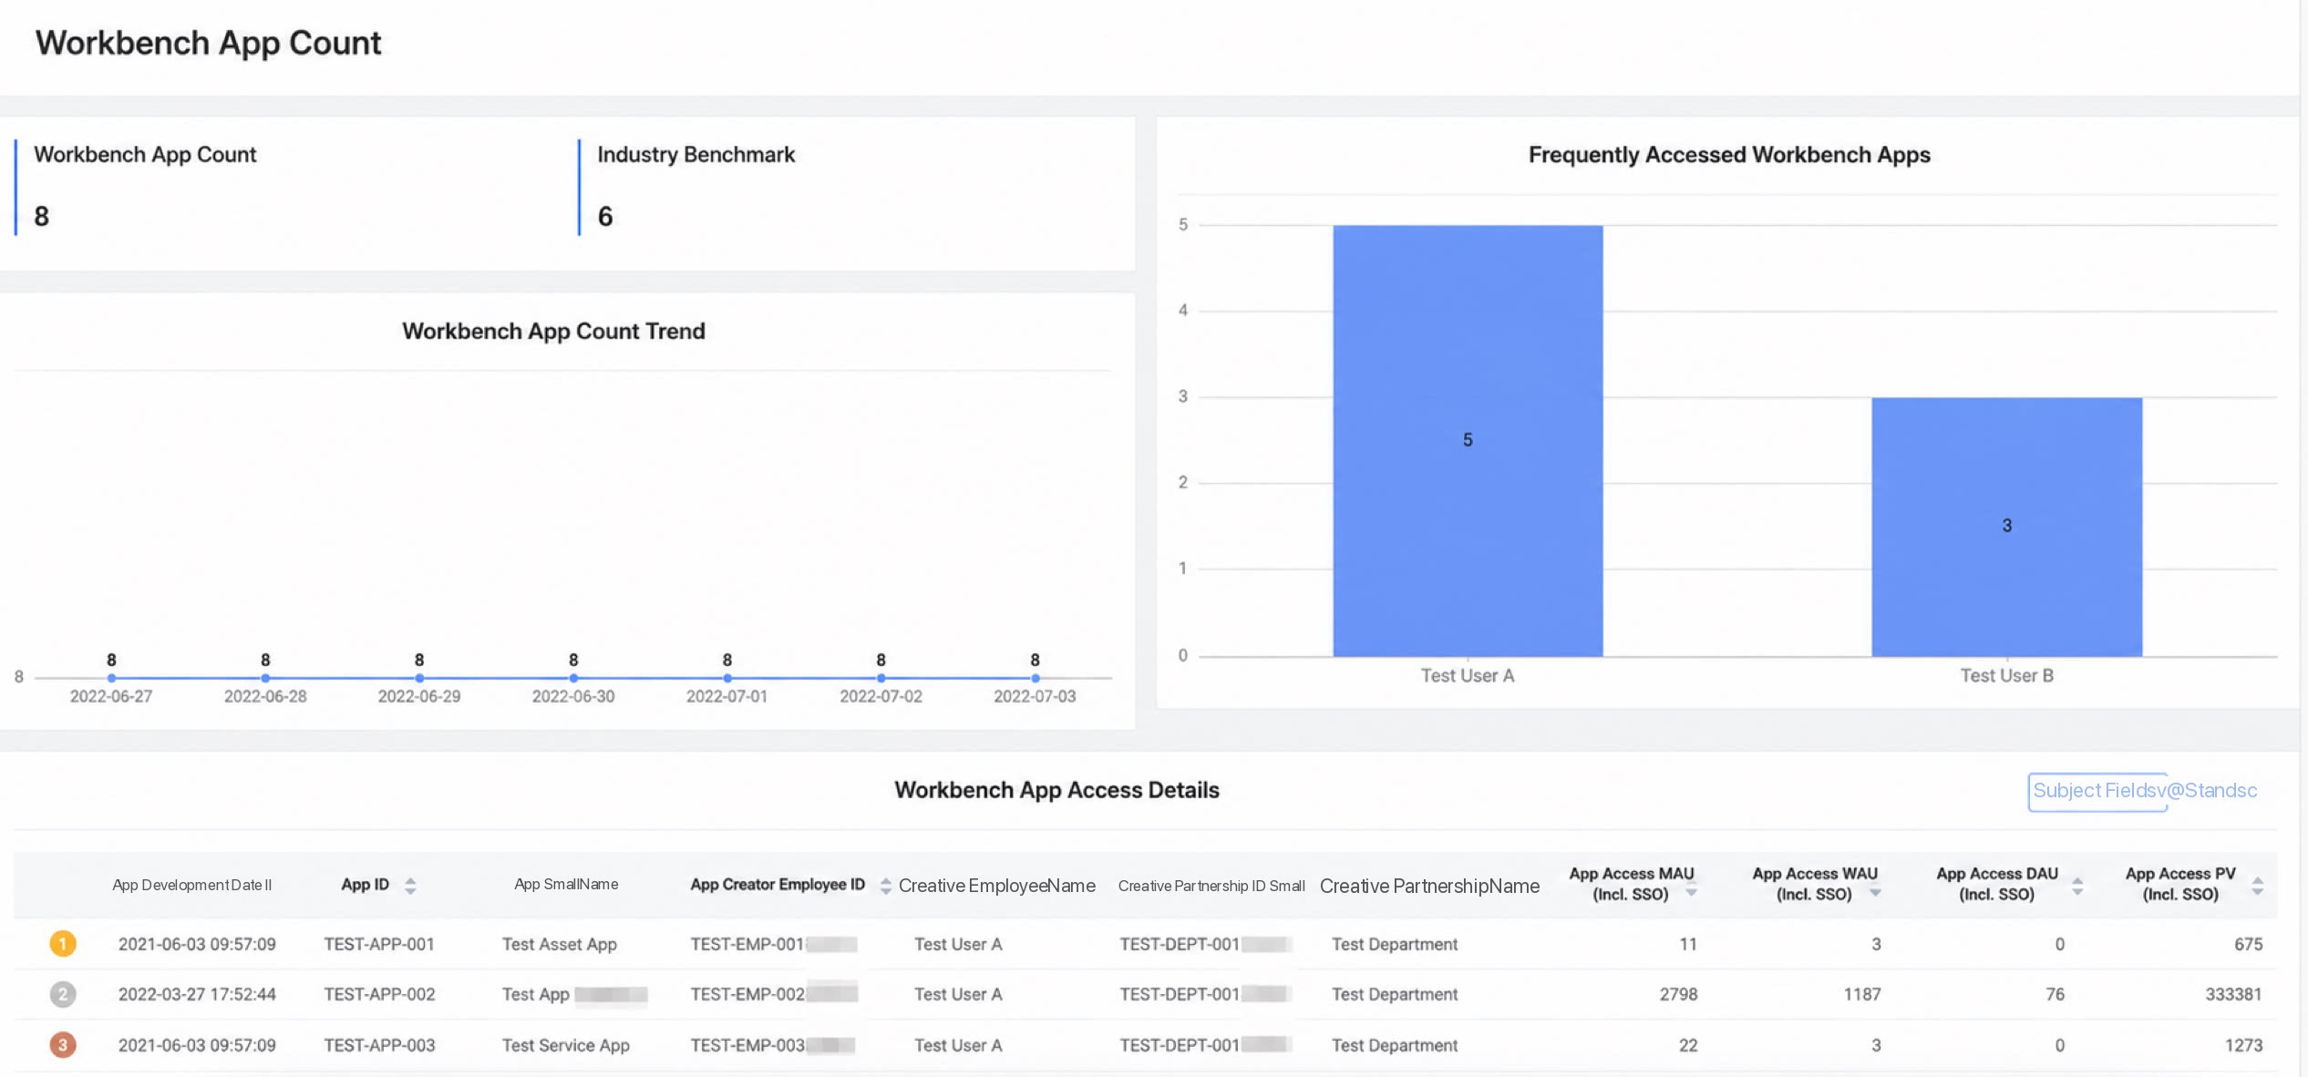Click the gray rank 2 badge icon
The image size is (2308, 1077).
coord(62,993)
